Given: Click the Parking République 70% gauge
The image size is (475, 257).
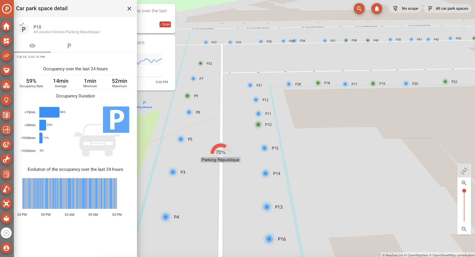Looking at the screenshot, I should [x=220, y=149].
